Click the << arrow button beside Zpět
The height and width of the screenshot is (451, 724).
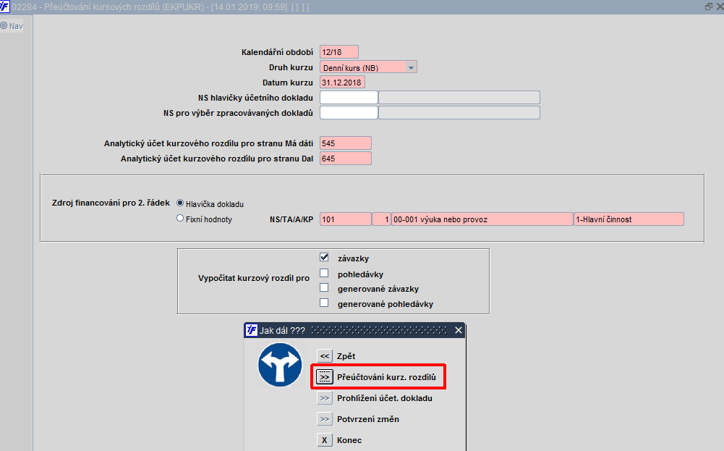pyautogui.click(x=325, y=356)
